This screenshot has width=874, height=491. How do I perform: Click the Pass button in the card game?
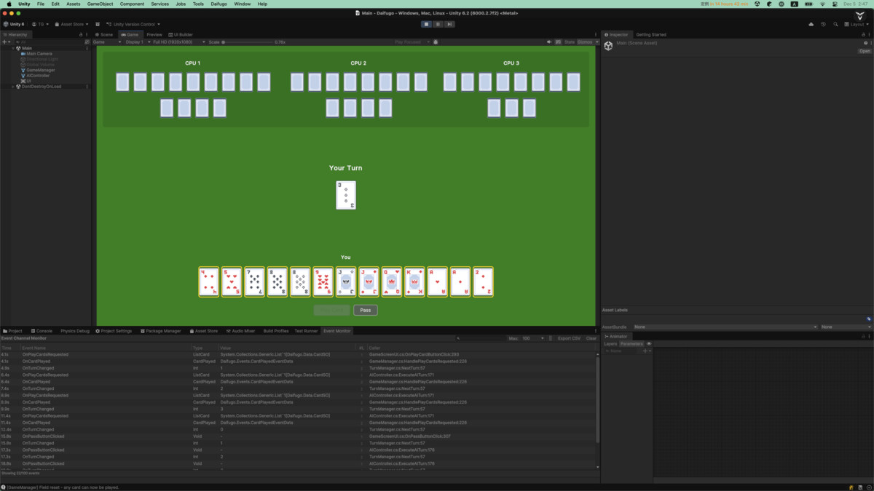pyautogui.click(x=365, y=309)
